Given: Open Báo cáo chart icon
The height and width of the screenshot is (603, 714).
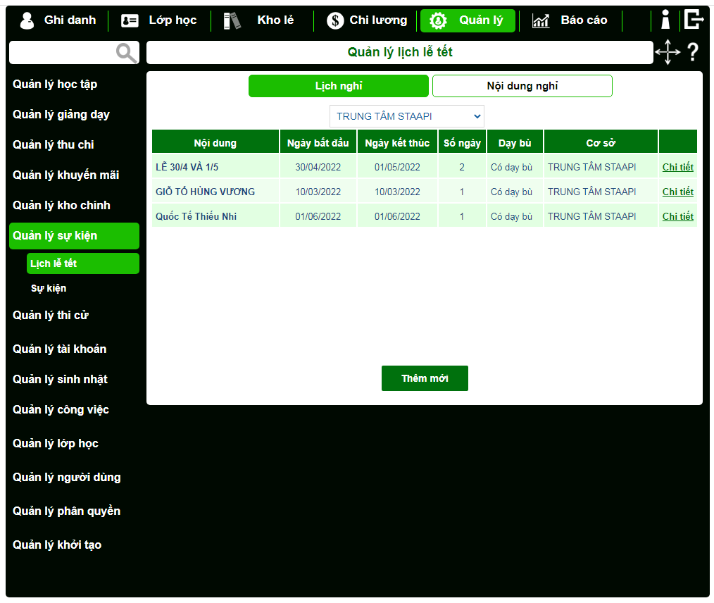Looking at the screenshot, I should [541, 20].
